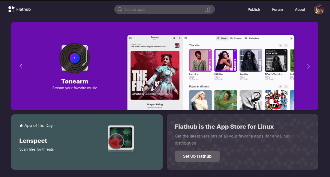Click the hamburger menu icon in Tonearm preview
Image resolution: width=330 pixels, height=177 pixels.
click(179, 38)
